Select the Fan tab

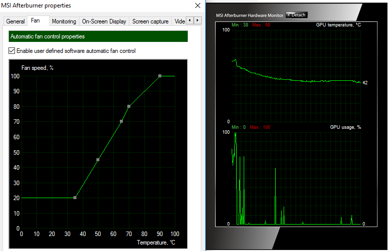click(35, 20)
